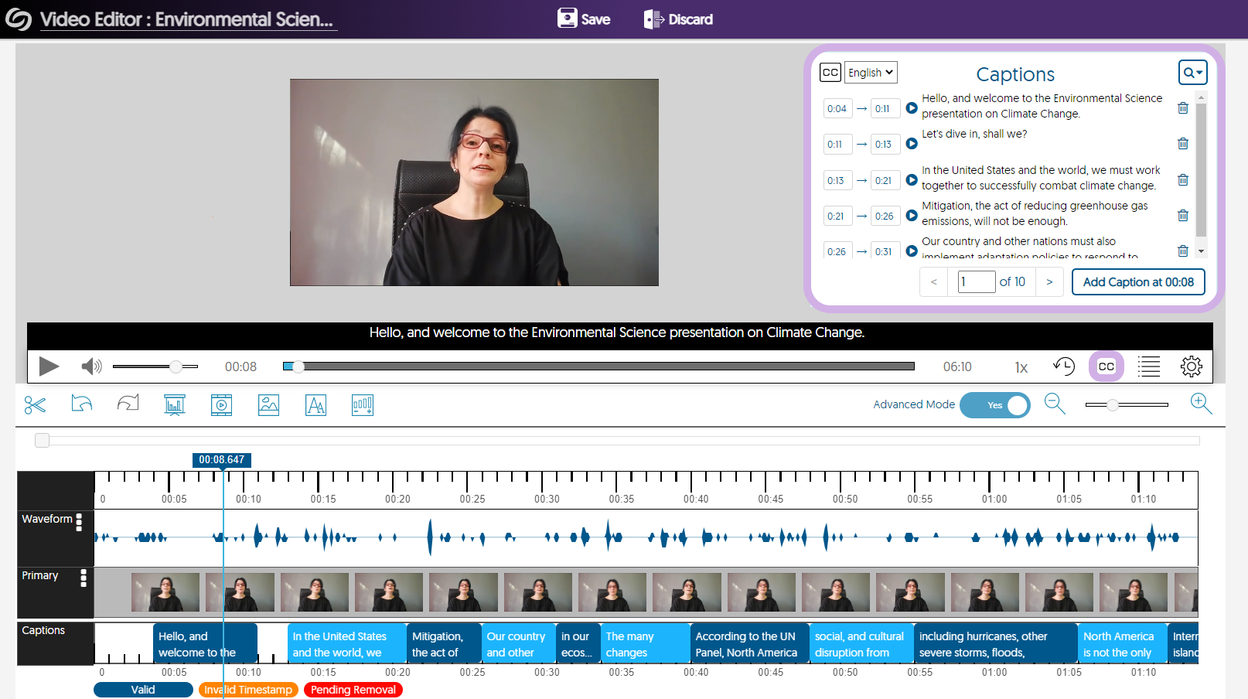Save the video edits
This screenshot has height=699, width=1248.
(x=584, y=19)
